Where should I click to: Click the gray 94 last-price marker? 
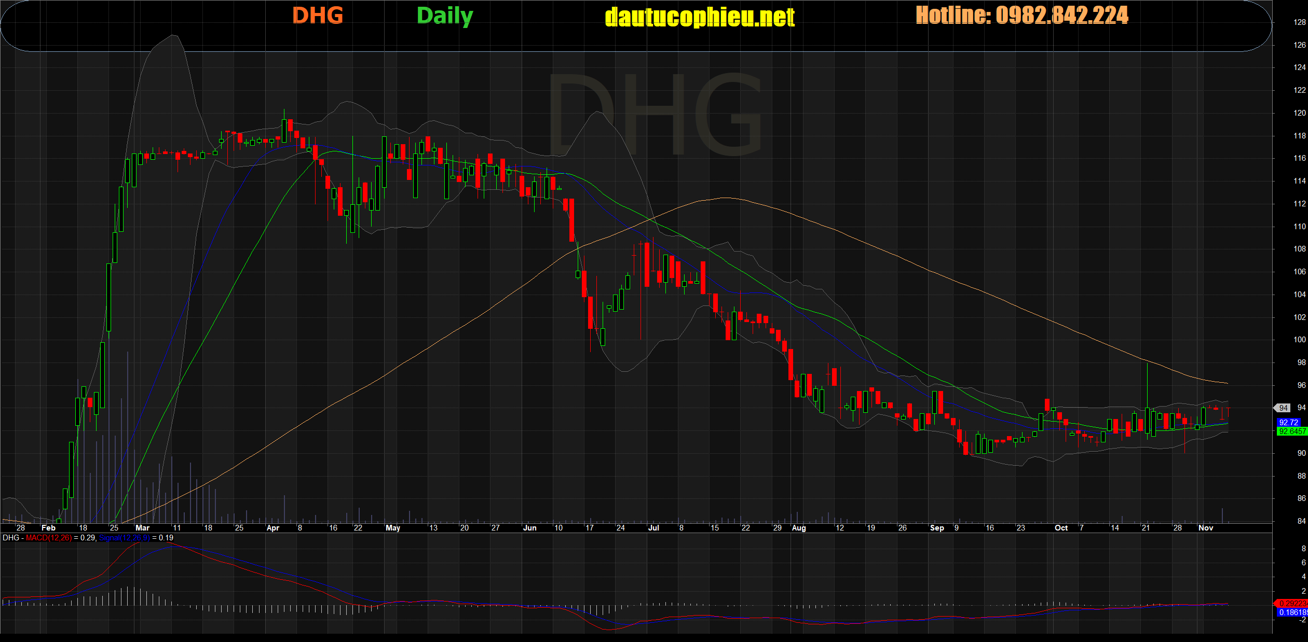[1283, 408]
